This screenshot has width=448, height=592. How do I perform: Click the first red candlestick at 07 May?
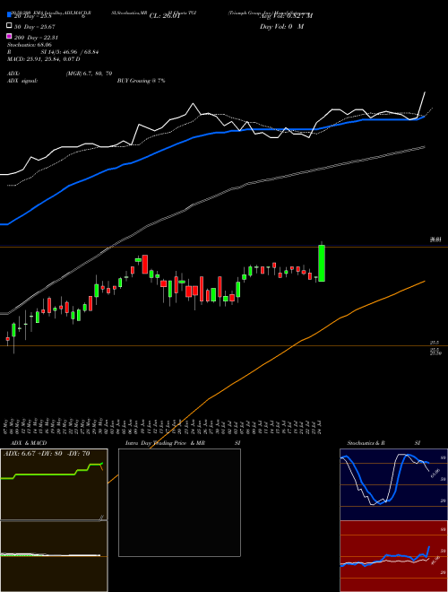[x=7, y=339]
